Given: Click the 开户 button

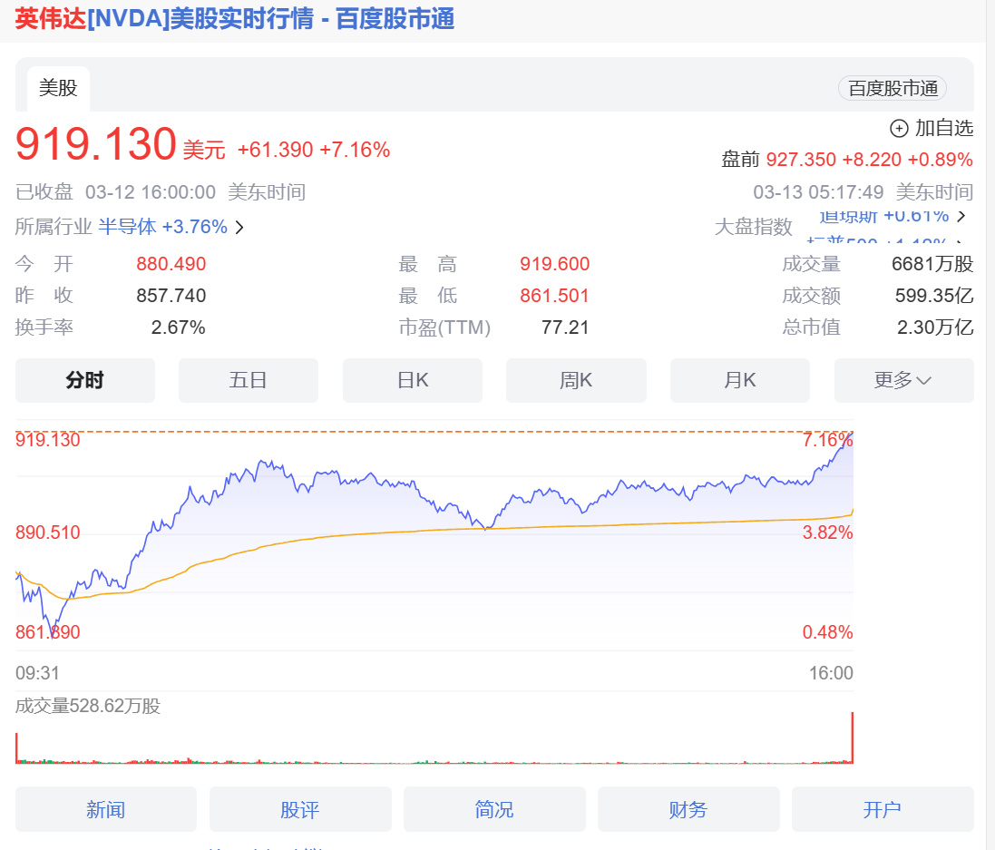Looking at the screenshot, I should [x=883, y=809].
